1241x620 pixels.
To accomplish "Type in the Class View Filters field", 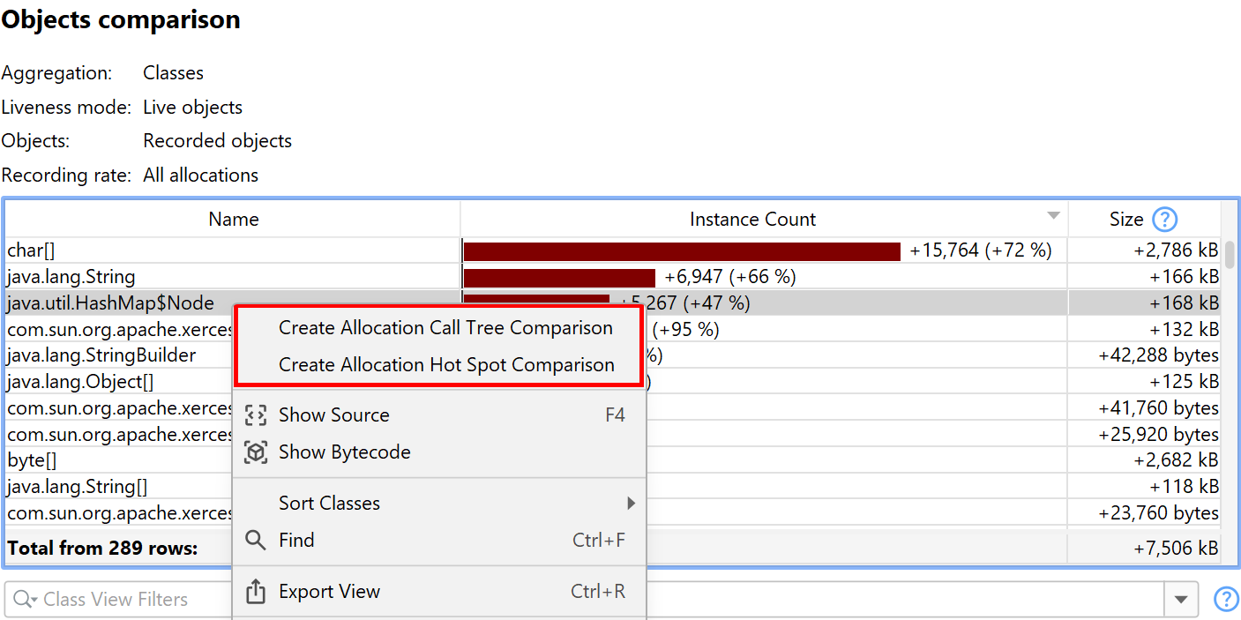I will point(123,600).
